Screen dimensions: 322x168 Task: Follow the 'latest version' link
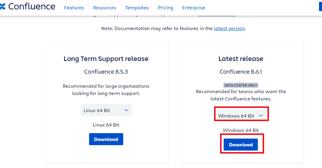point(229,29)
